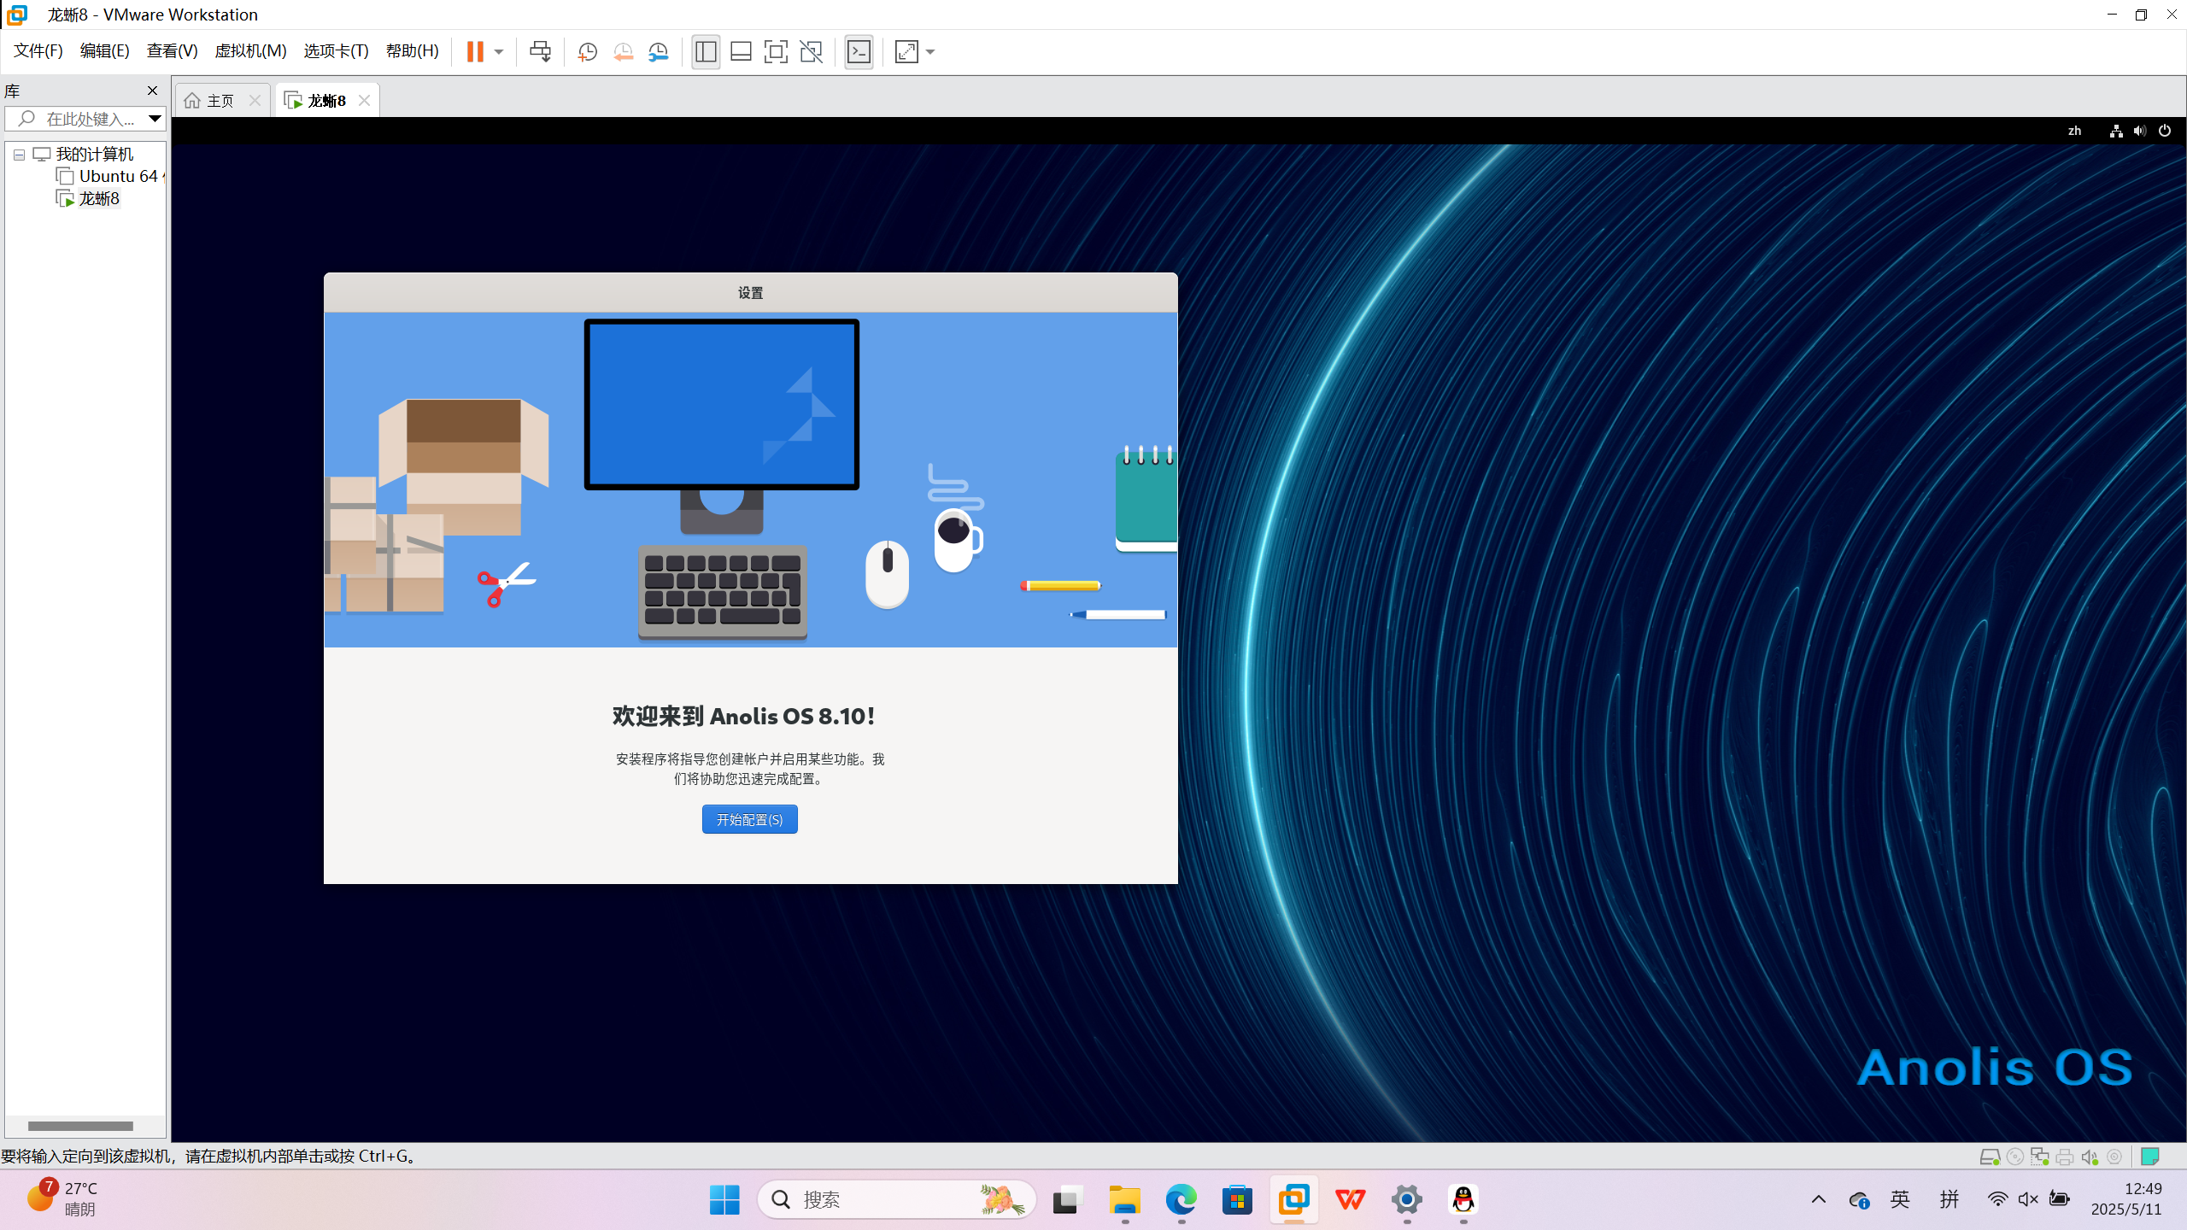Close the 龙蜥8 tab
Image resolution: width=2187 pixels, height=1230 pixels.
point(365,101)
